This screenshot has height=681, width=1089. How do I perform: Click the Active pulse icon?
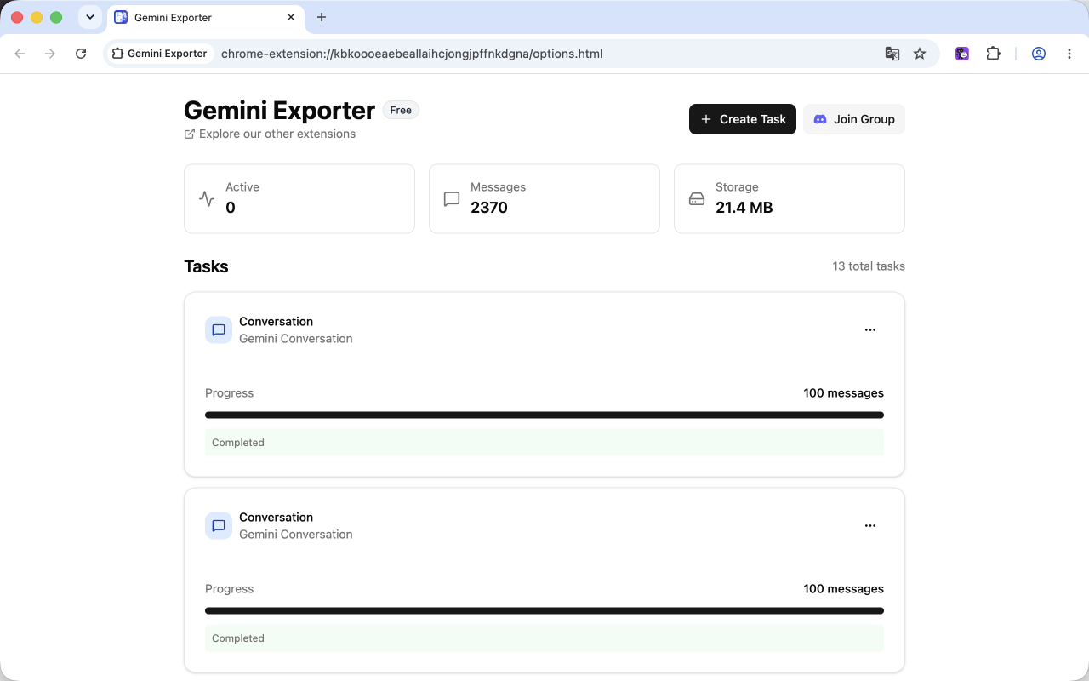coord(207,198)
